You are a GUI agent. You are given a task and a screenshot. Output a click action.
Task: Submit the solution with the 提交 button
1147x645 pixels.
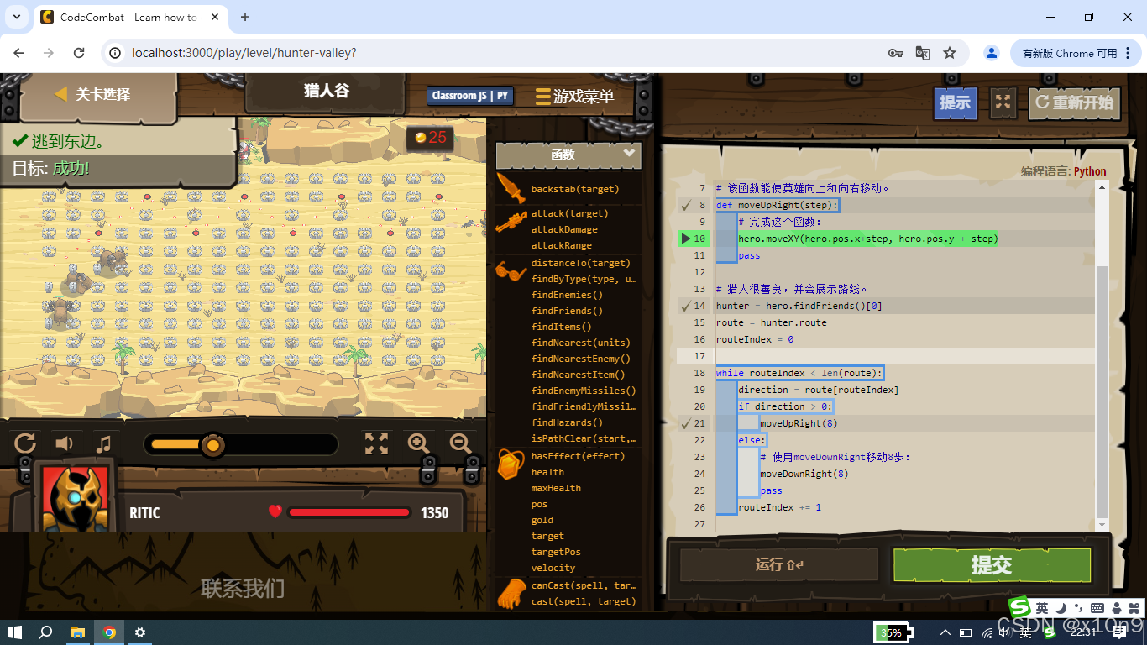point(992,565)
